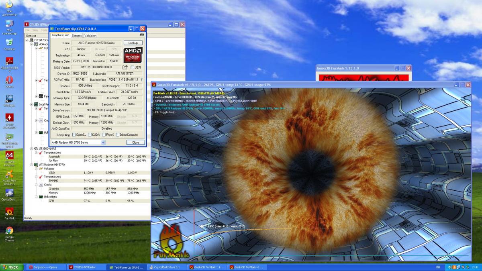Launch KMPlayer desktop shortcut
The image size is (482, 271).
[x=9, y=101]
